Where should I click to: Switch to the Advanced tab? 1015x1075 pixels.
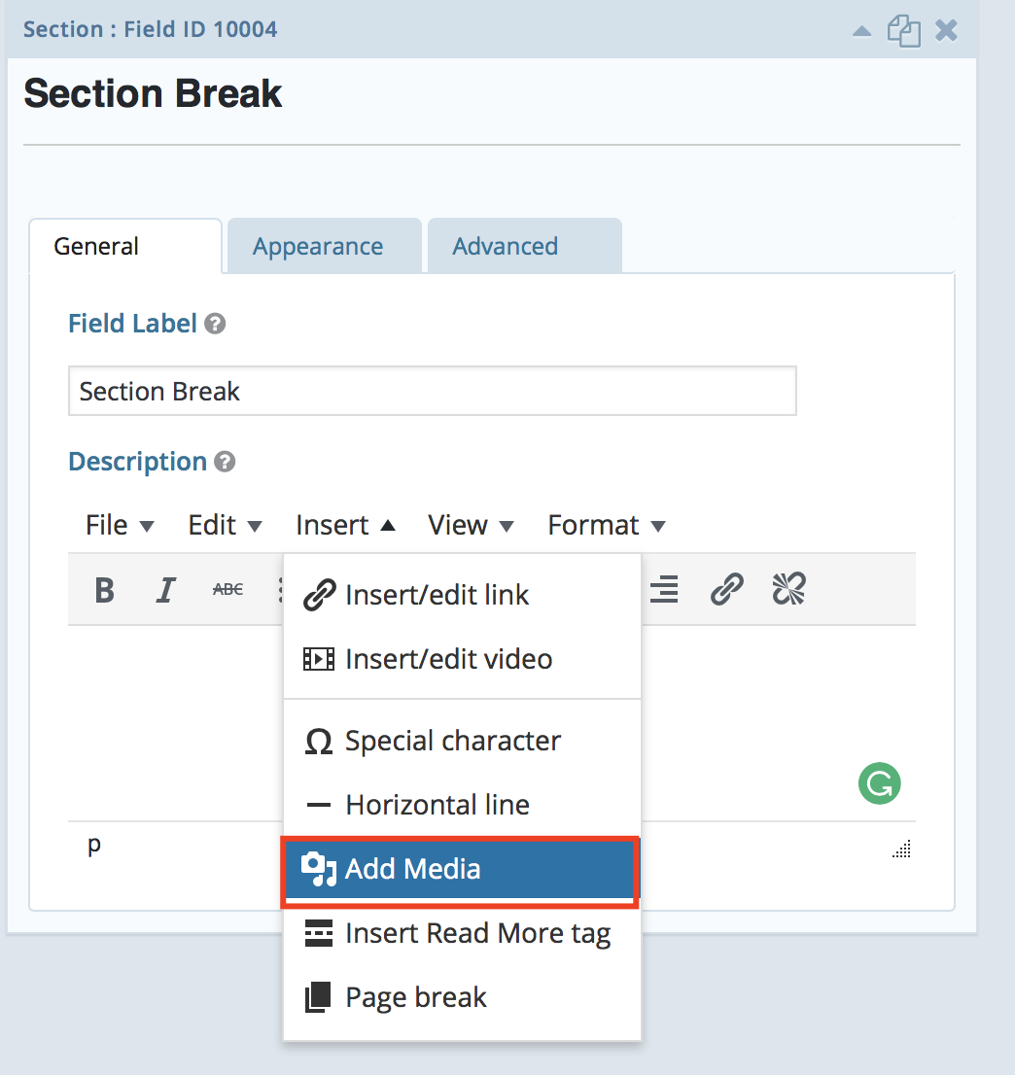pos(505,247)
